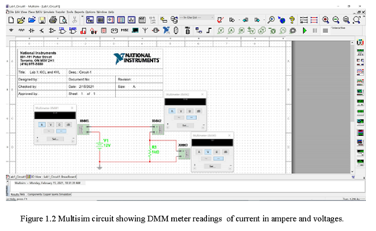Screen dimensions: 376x231
Task: Open Set button on Multimeter-XMM2
Action: (185, 126)
